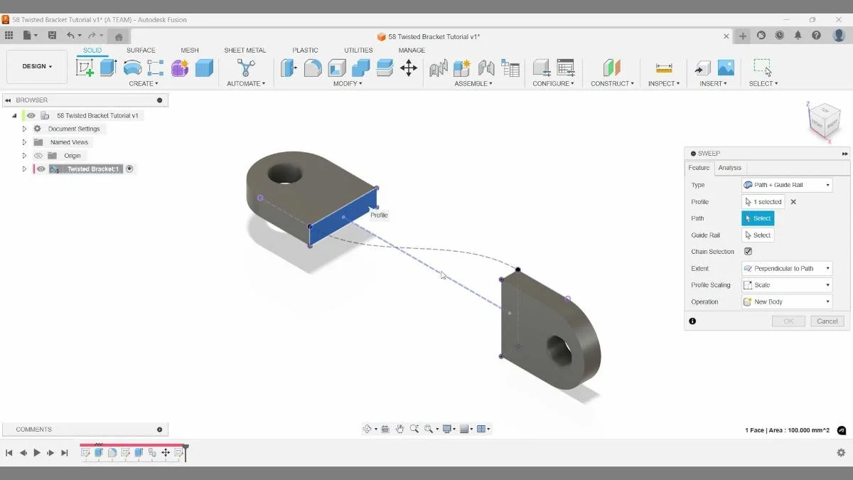Switch to the SURFACE tab

(x=141, y=50)
